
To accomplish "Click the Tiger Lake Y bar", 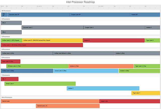I will point(145,93).
